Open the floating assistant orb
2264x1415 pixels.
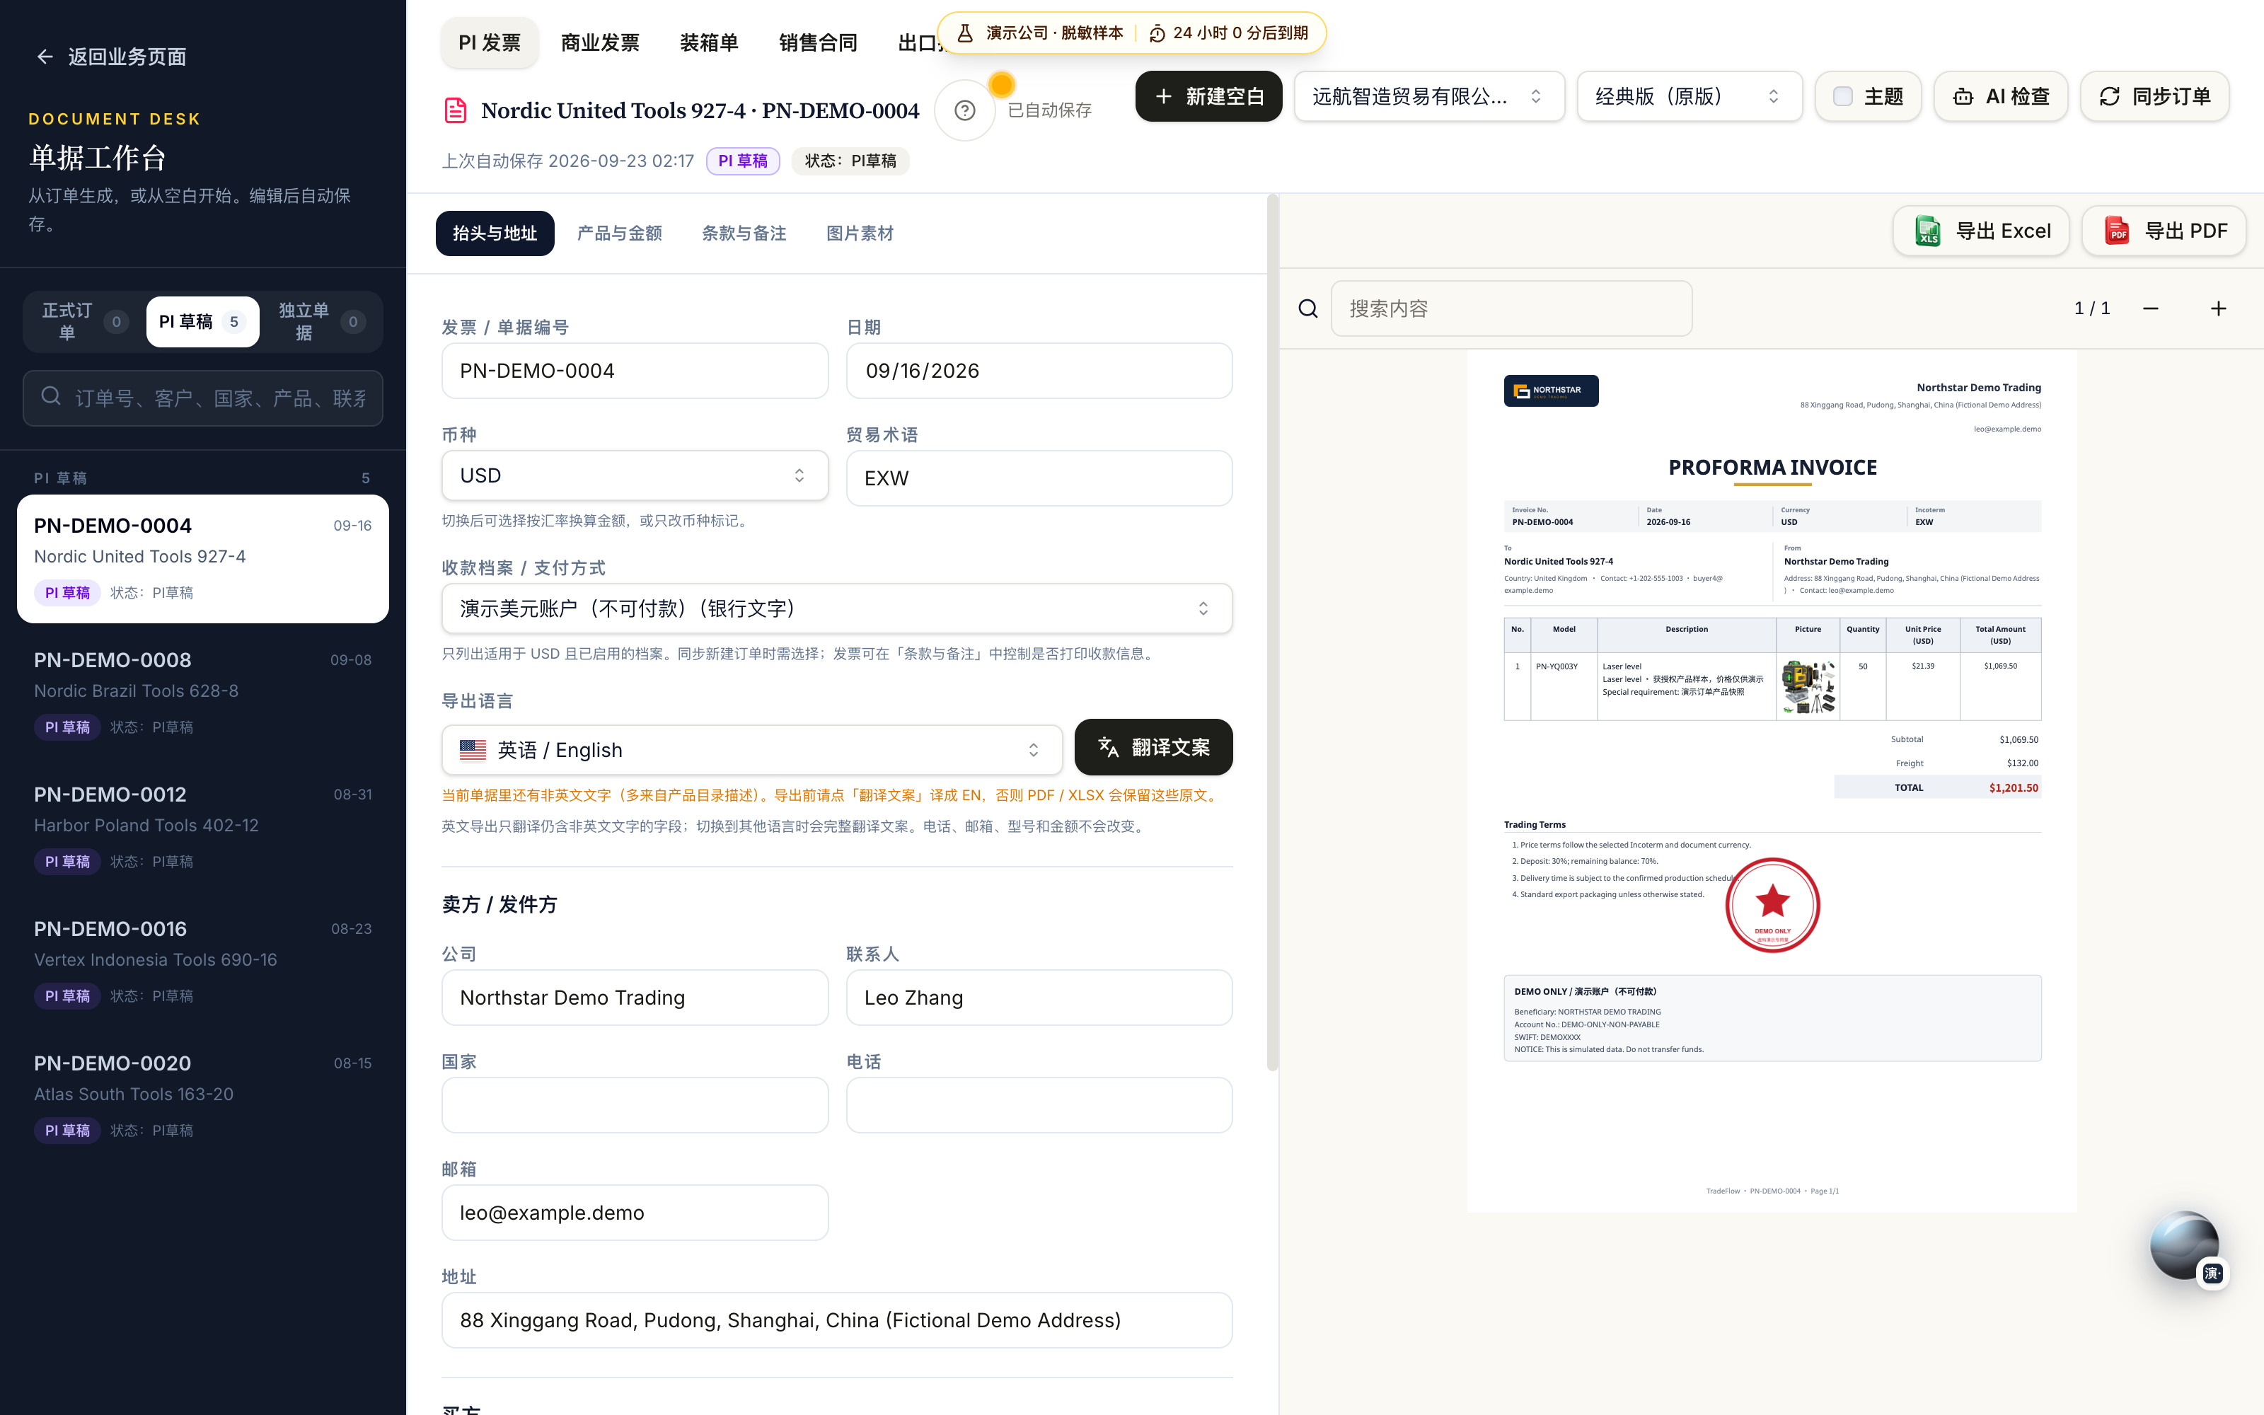(x=2186, y=1247)
